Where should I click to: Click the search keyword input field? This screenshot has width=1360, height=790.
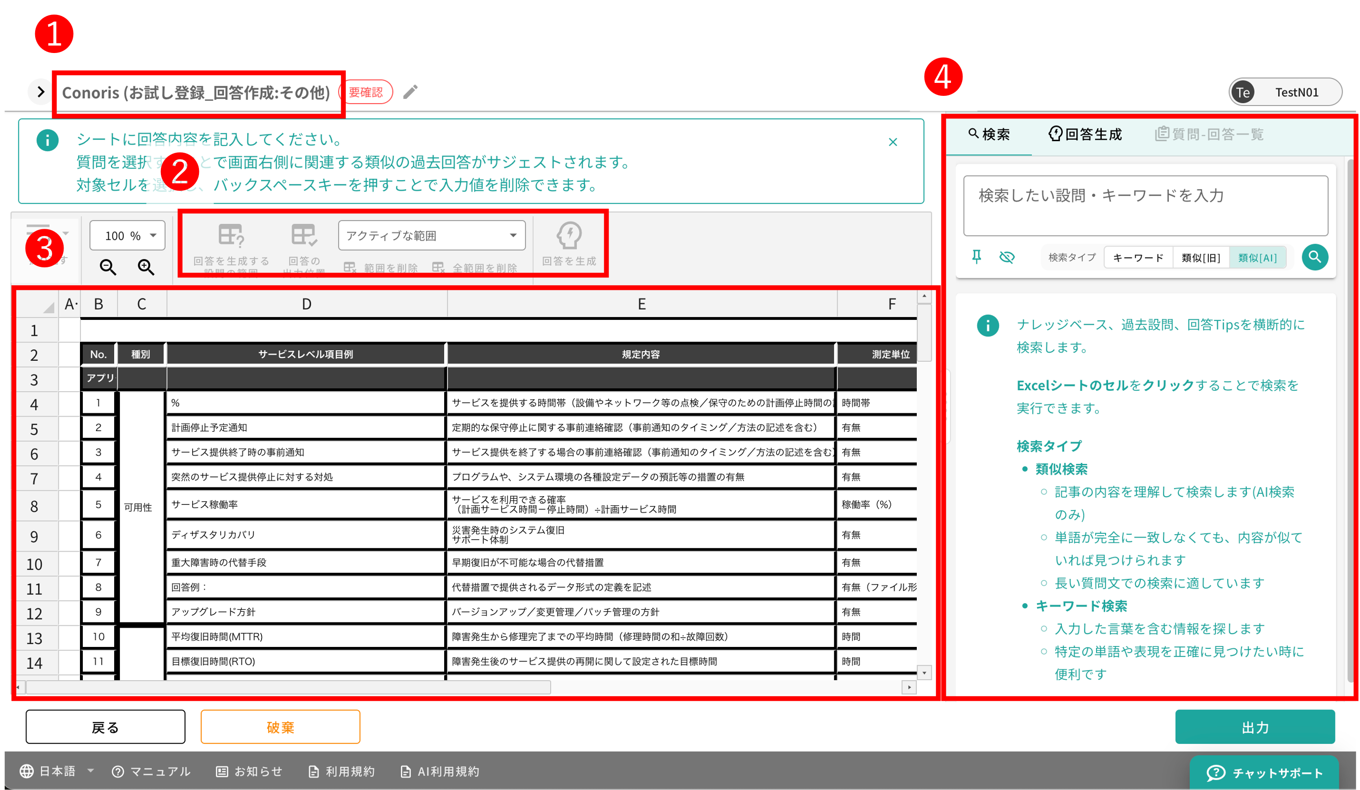[1145, 206]
